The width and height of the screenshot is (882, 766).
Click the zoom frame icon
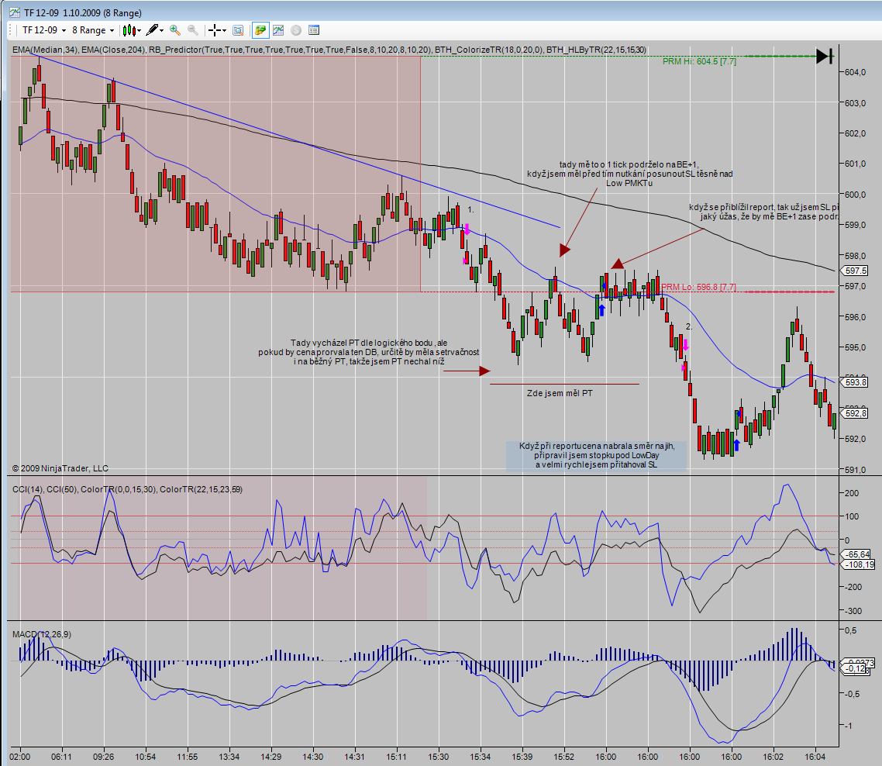238,30
